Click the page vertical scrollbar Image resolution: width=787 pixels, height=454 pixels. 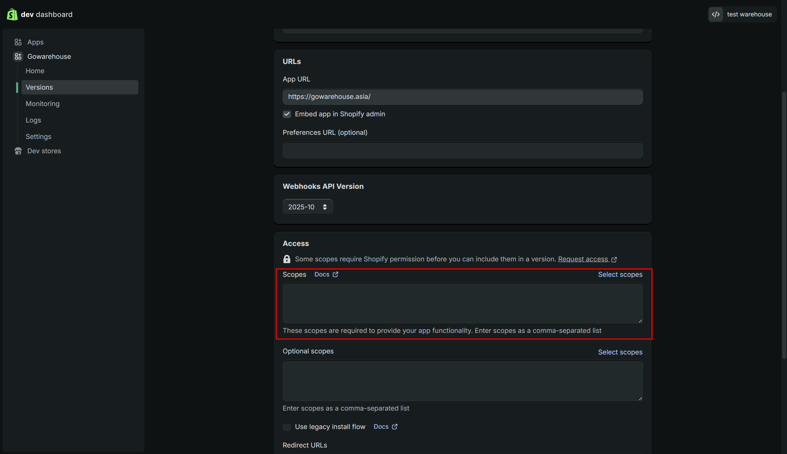(784, 226)
